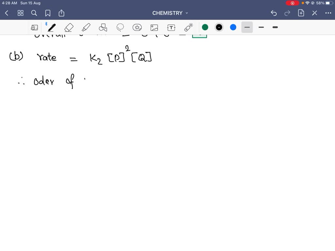This screenshot has width=335, height=251.
Task: Open the stickers tool
Action: [x=137, y=27]
